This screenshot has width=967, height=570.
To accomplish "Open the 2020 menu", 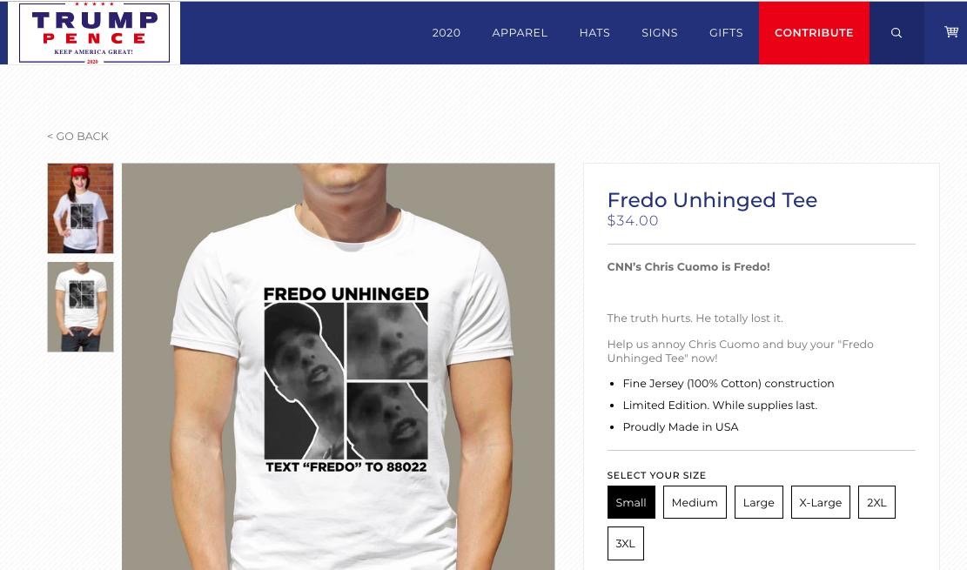I will (x=446, y=33).
